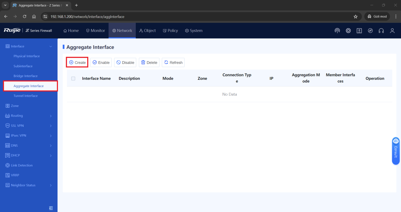Go to Link Detection page
401x212 pixels.
(x=22, y=165)
